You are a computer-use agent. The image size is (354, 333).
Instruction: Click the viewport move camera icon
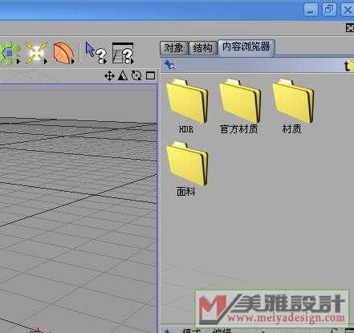pos(110,76)
